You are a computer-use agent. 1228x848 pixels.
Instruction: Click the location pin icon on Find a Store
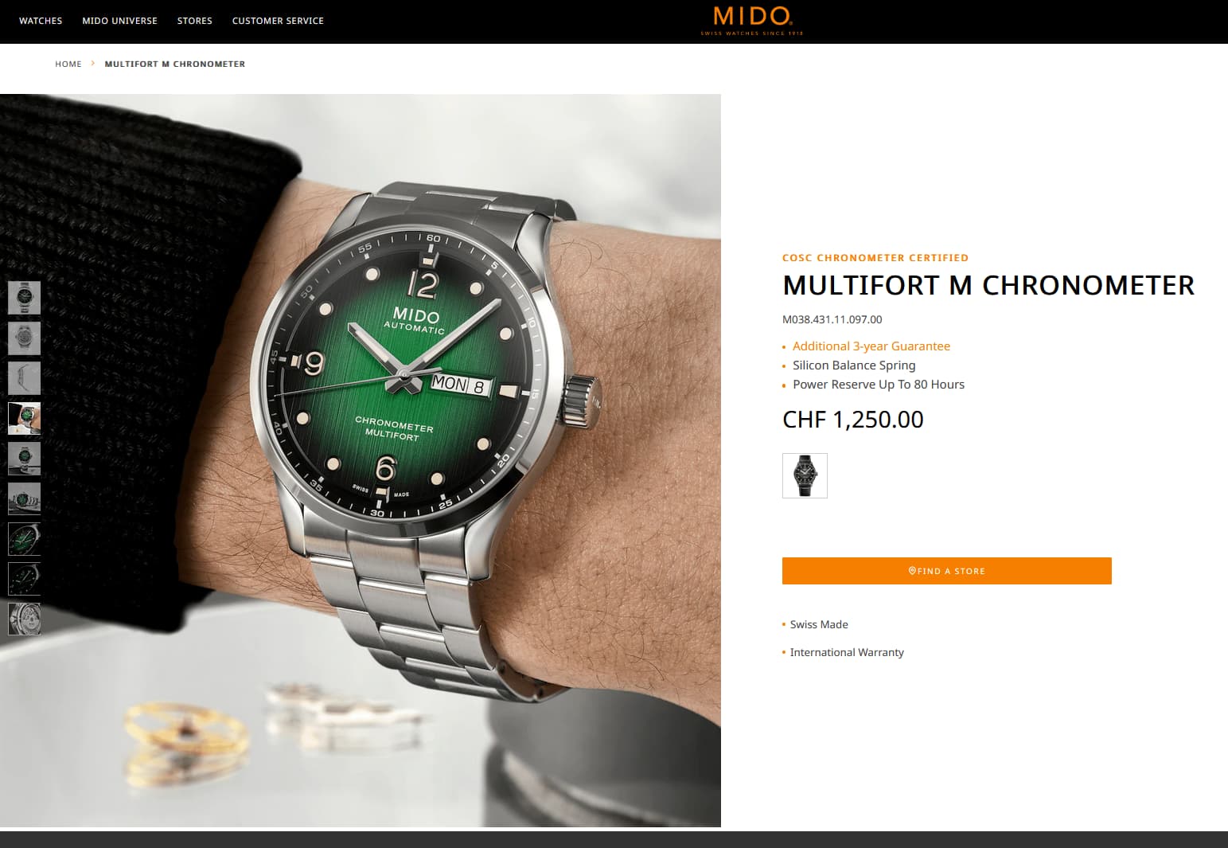click(912, 571)
